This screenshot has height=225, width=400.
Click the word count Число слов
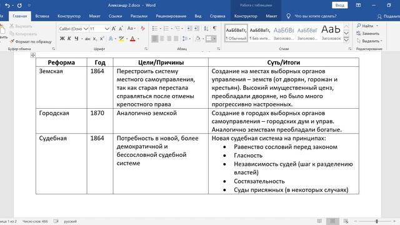35,221
